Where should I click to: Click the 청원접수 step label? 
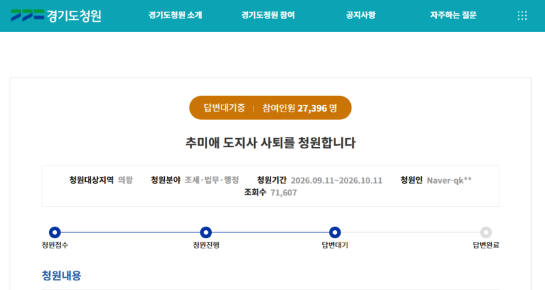(x=55, y=245)
